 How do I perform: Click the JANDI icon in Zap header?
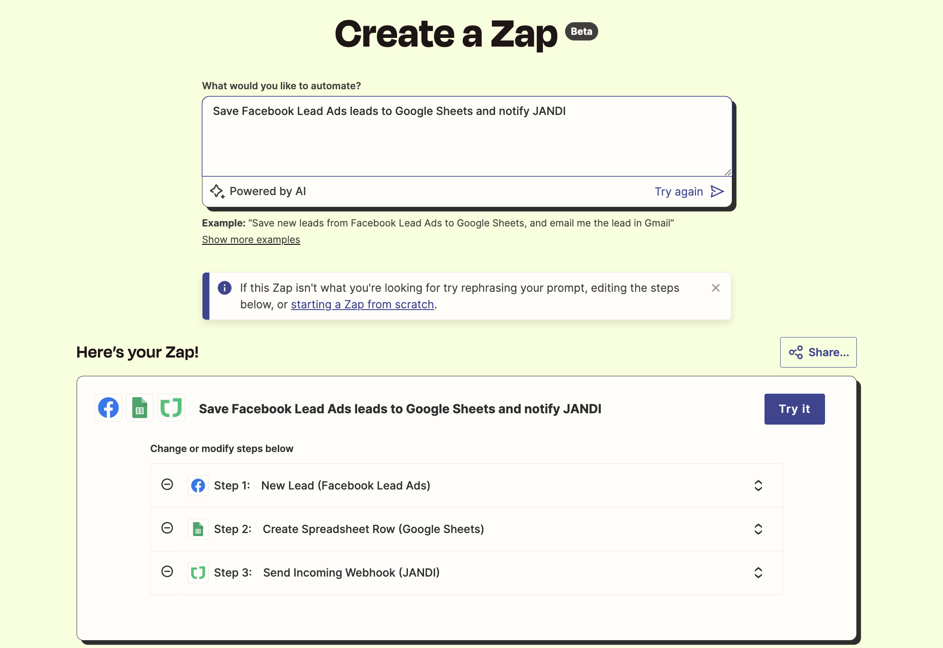pos(171,408)
